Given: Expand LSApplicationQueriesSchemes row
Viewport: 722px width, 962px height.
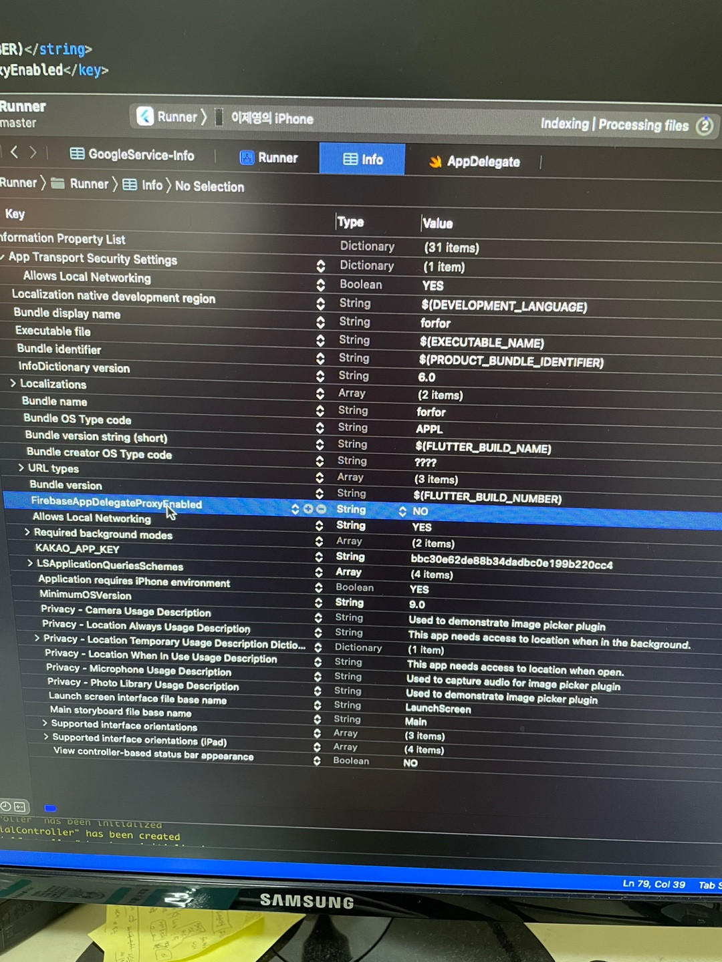Looking at the screenshot, I should (x=29, y=563).
